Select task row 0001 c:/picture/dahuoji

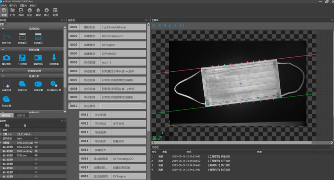tap(107, 27)
